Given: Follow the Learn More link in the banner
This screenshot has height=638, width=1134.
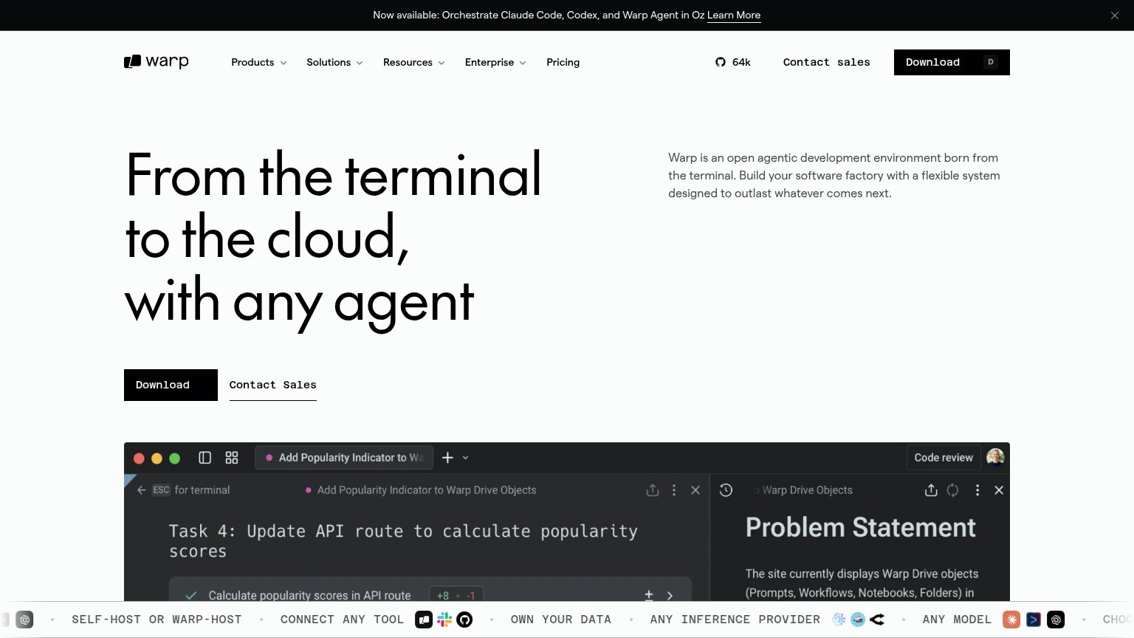Looking at the screenshot, I should point(734,16).
